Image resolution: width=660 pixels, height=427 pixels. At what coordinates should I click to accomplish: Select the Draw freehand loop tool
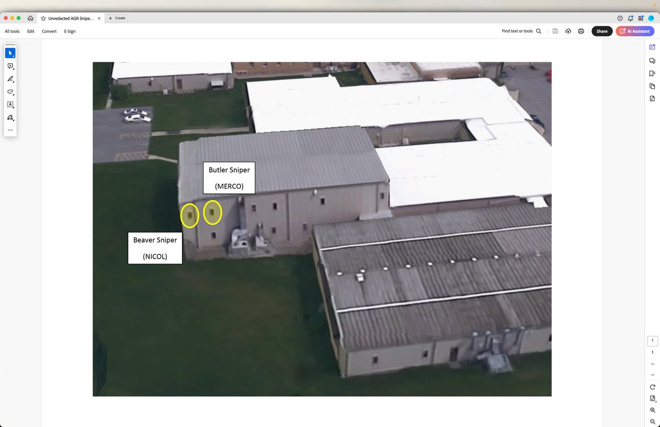click(x=10, y=92)
